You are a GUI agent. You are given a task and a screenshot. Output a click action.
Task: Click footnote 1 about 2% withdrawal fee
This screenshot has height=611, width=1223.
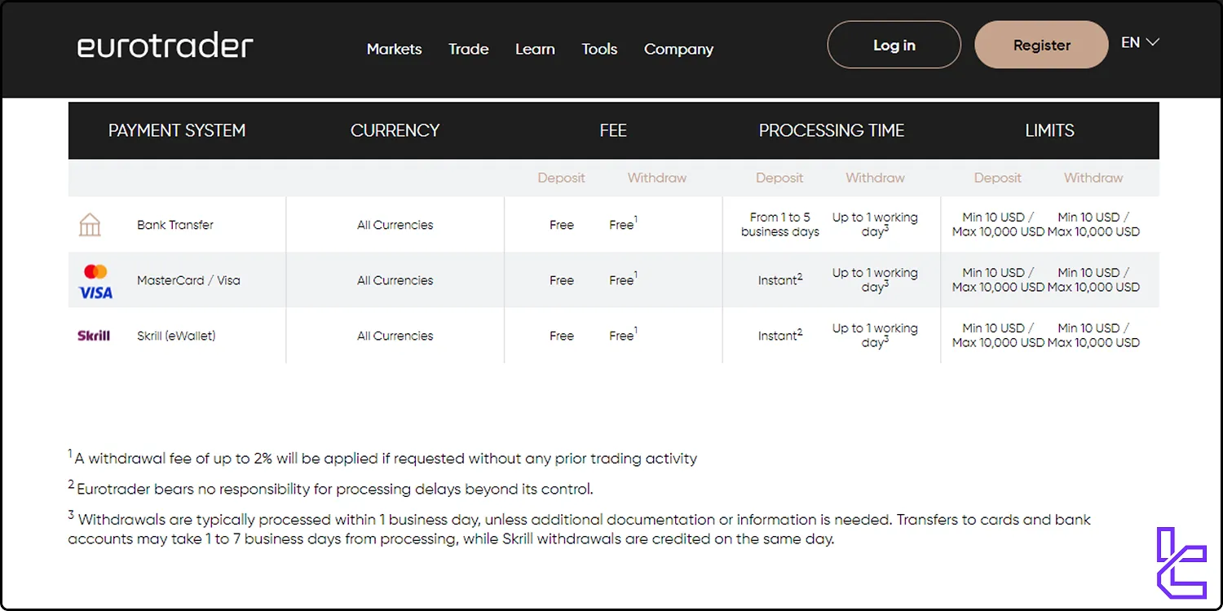[x=382, y=458]
